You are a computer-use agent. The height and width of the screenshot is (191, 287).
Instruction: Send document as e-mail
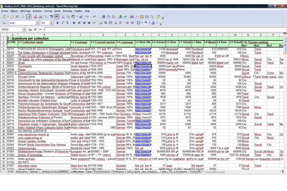tap(22, 17)
